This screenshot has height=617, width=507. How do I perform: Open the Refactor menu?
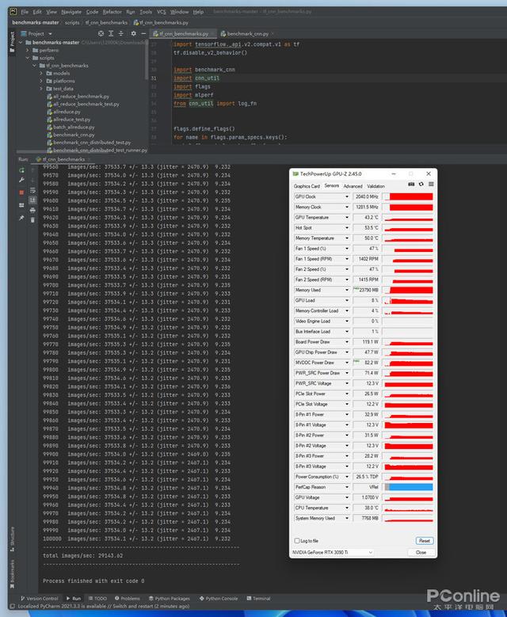pyautogui.click(x=112, y=12)
